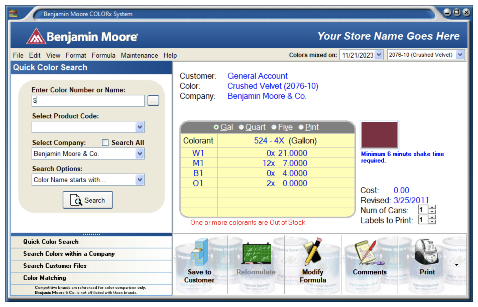Click the Modify Formula pencil icon
The width and height of the screenshot is (478, 307).
point(313,252)
